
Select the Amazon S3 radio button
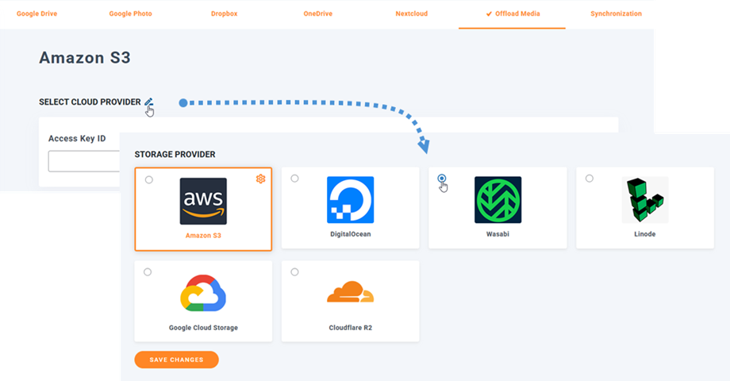tap(148, 180)
